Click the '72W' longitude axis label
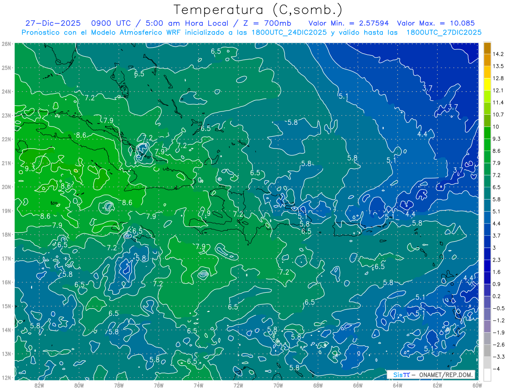The image size is (507, 391). [238, 385]
